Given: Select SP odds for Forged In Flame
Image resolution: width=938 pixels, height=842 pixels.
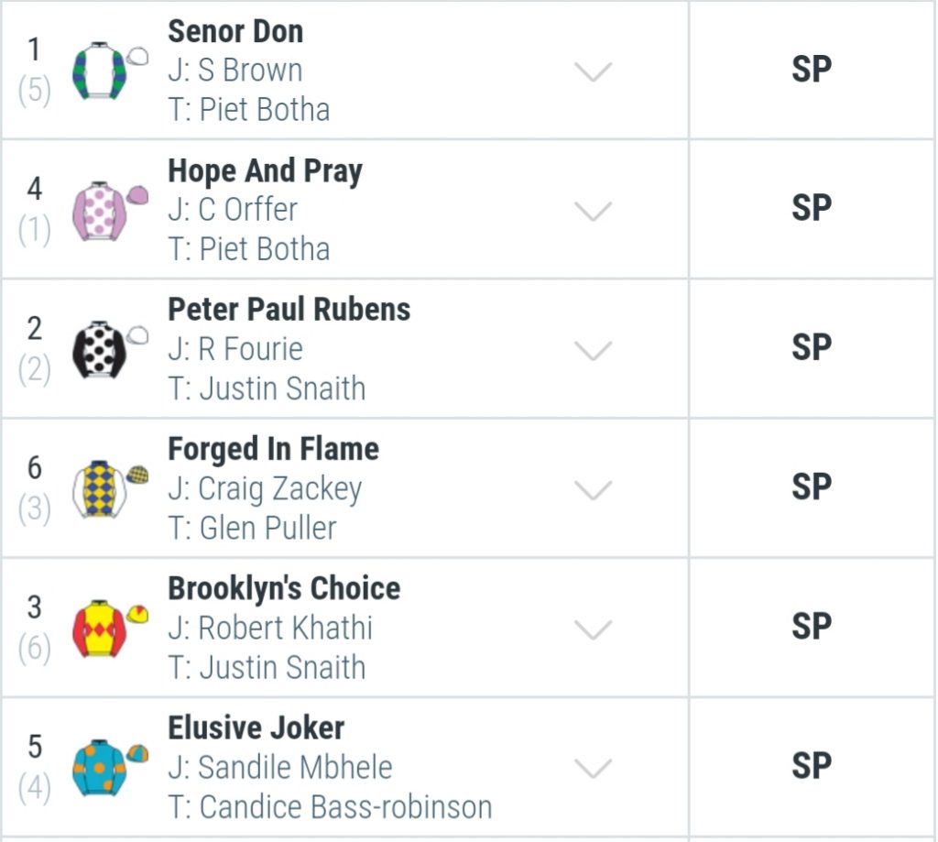Looking at the screenshot, I should pyautogui.click(x=812, y=487).
